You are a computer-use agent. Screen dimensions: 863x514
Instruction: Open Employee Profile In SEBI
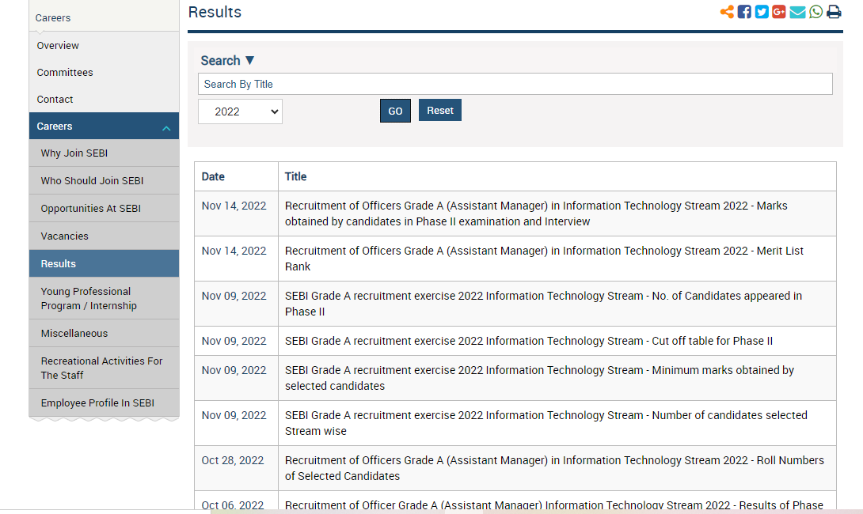[104, 403]
